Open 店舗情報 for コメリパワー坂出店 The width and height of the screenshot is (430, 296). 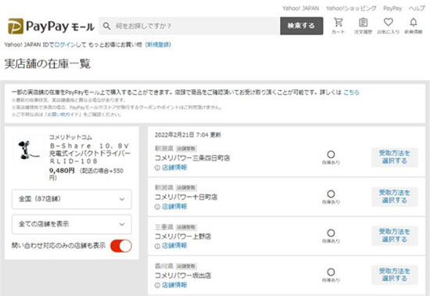click(x=174, y=285)
